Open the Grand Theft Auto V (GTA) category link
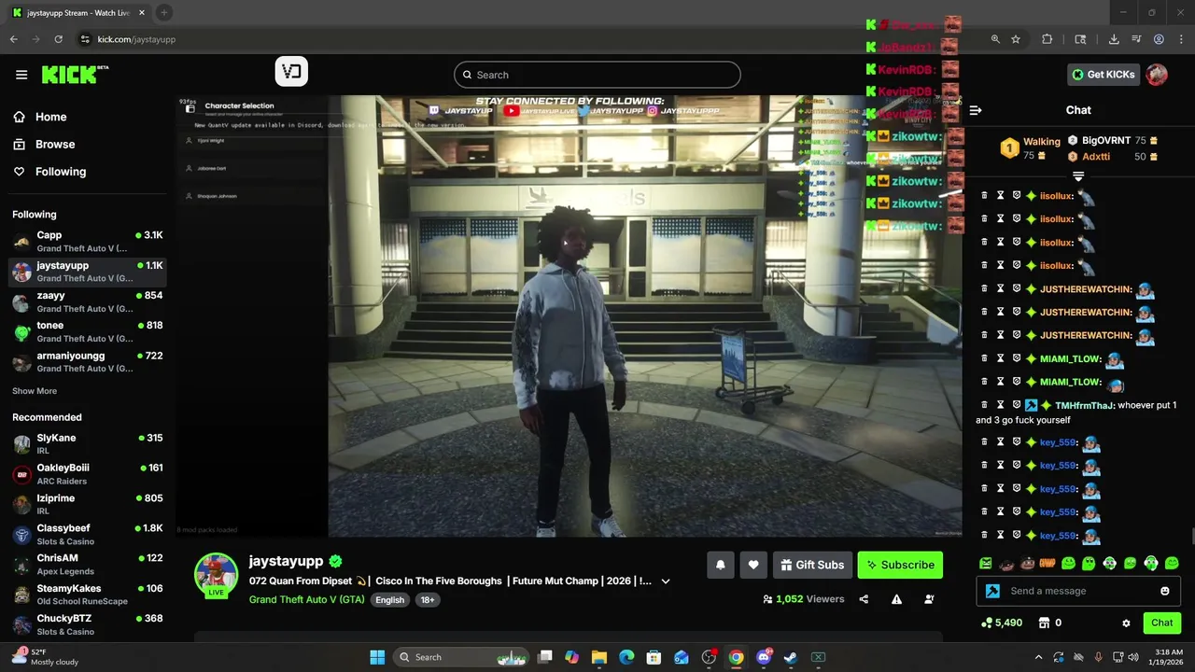The width and height of the screenshot is (1195, 672). click(307, 599)
